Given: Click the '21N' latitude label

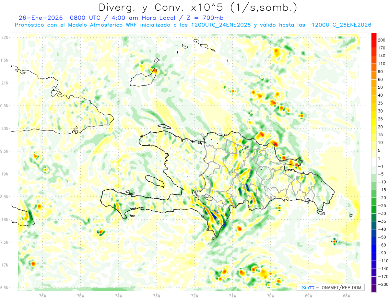Looking at the screenshot, I should click(6, 83).
